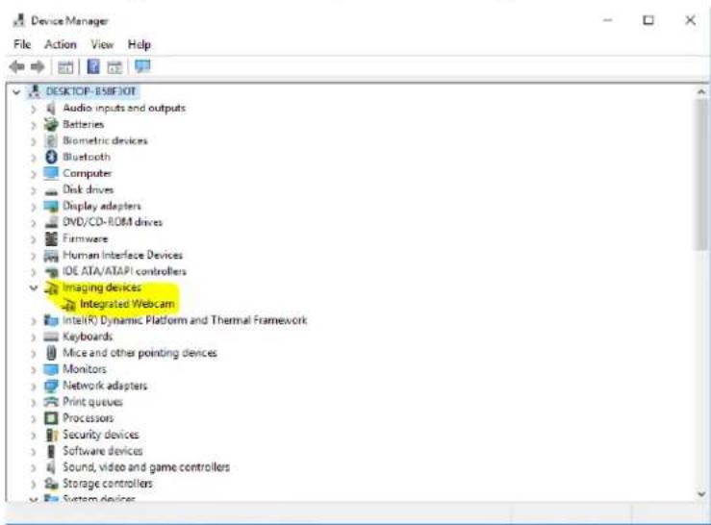Click the Firmware category icon
The width and height of the screenshot is (711, 525).
click(51, 238)
